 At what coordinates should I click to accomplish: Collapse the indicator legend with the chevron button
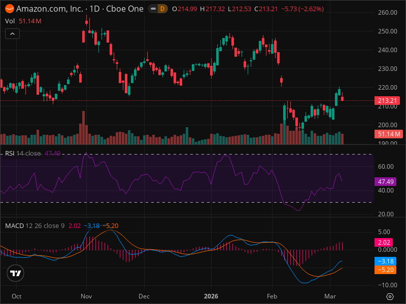12,34
